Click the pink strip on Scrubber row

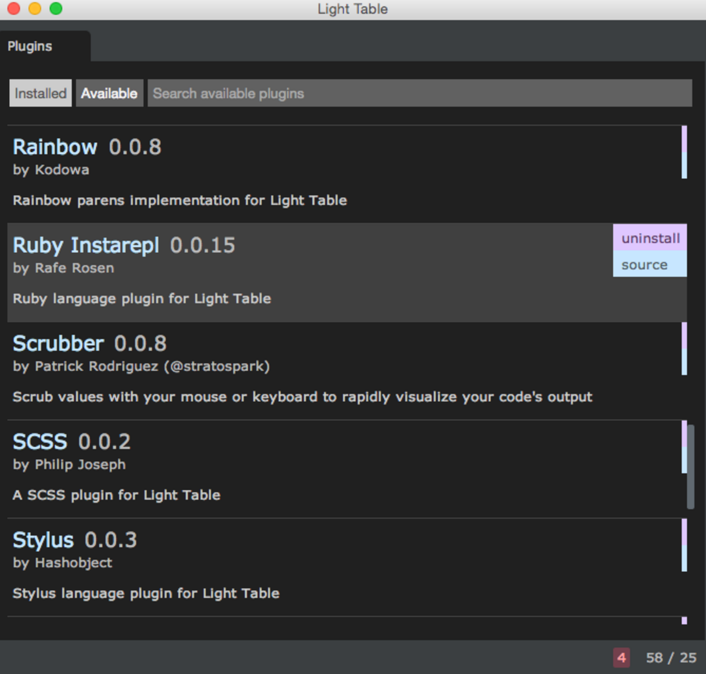tap(684, 335)
